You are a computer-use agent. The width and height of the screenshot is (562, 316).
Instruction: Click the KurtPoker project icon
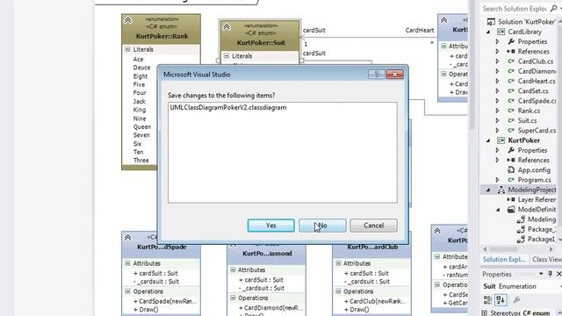point(501,140)
